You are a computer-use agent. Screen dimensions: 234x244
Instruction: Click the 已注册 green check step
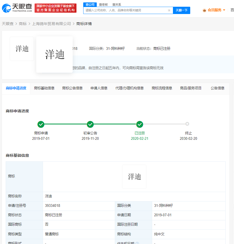(x=139, y=124)
